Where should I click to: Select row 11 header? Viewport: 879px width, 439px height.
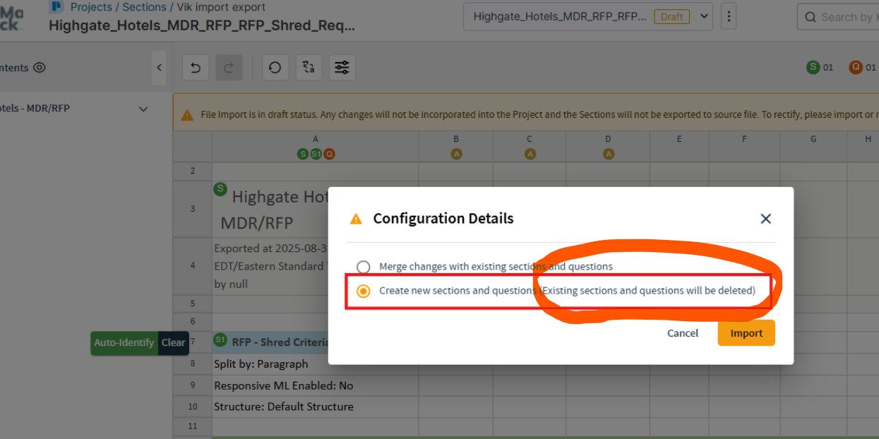pyautogui.click(x=193, y=426)
